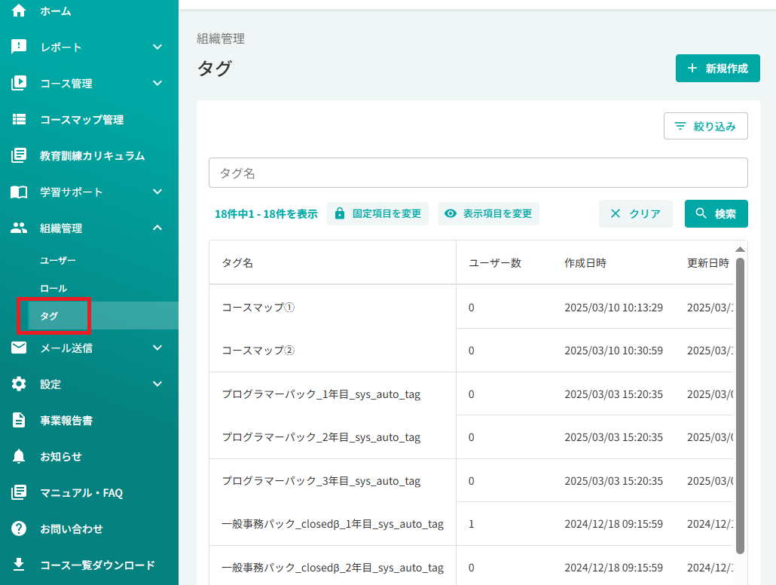Click 固定項目を変更 button
The image size is (776, 585).
coord(377,213)
